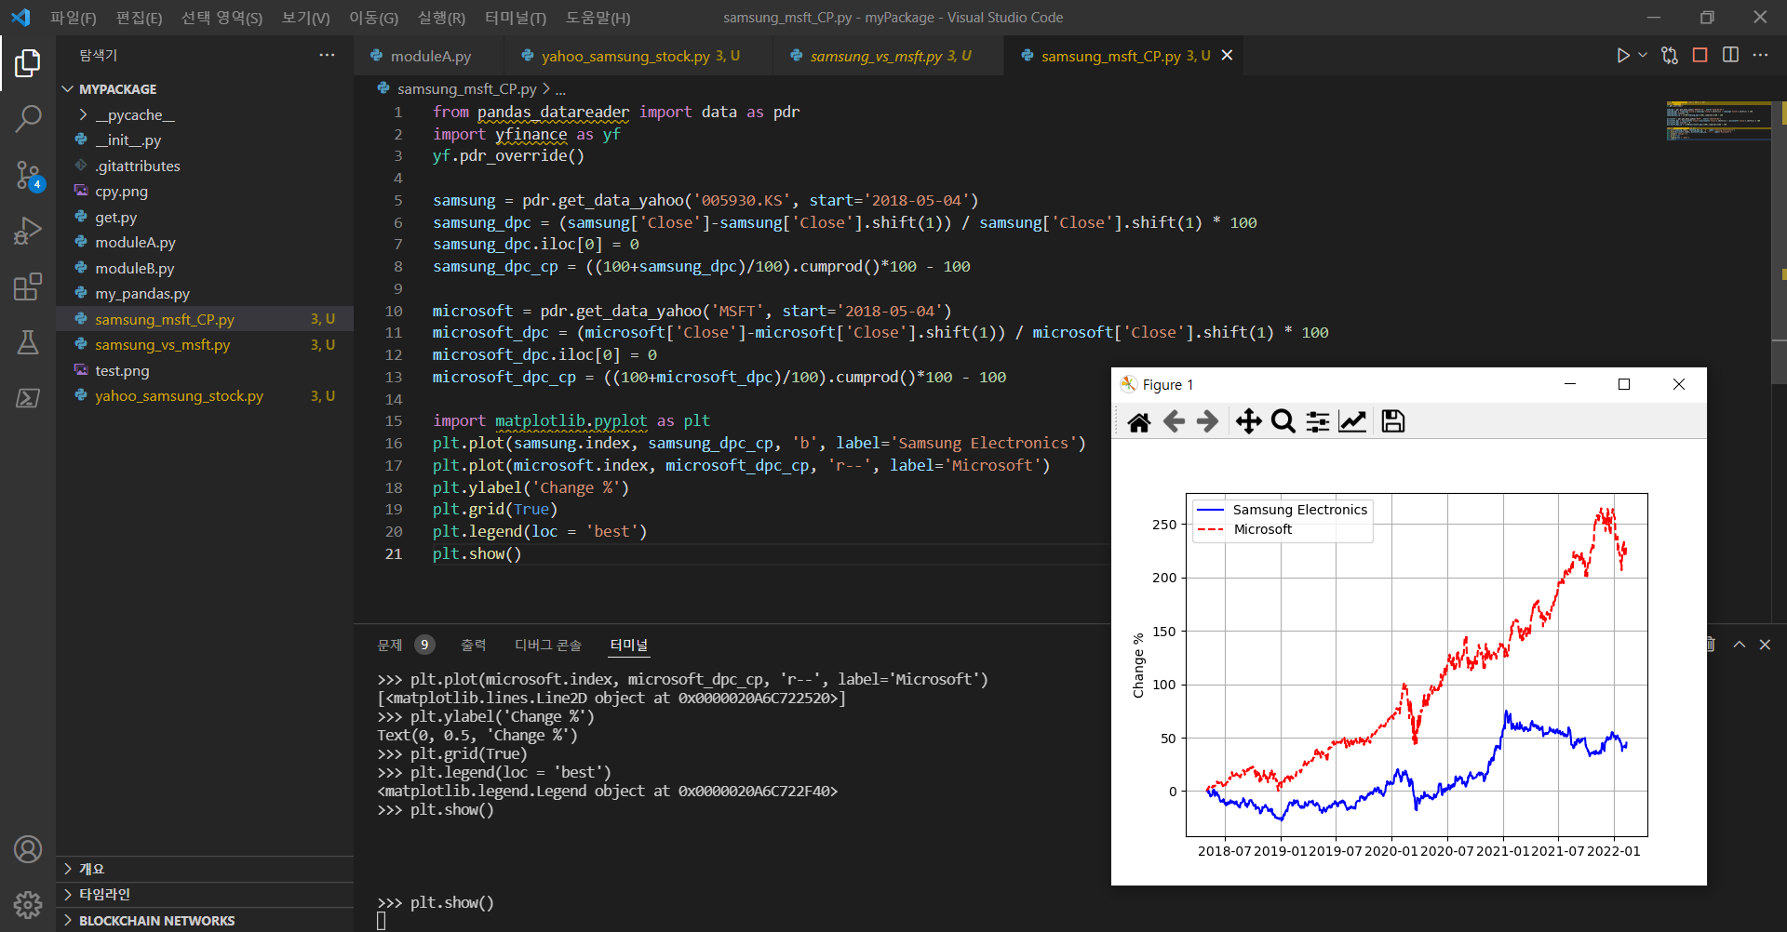The height and width of the screenshot is (932, 1787).
Task: Open the 도움말(H) menu
Action: tap(598, 18)
